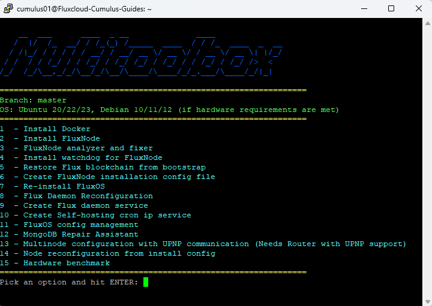Select the 'Hardware benchmark' entry
432x306 pixels.
pos(67,263)
